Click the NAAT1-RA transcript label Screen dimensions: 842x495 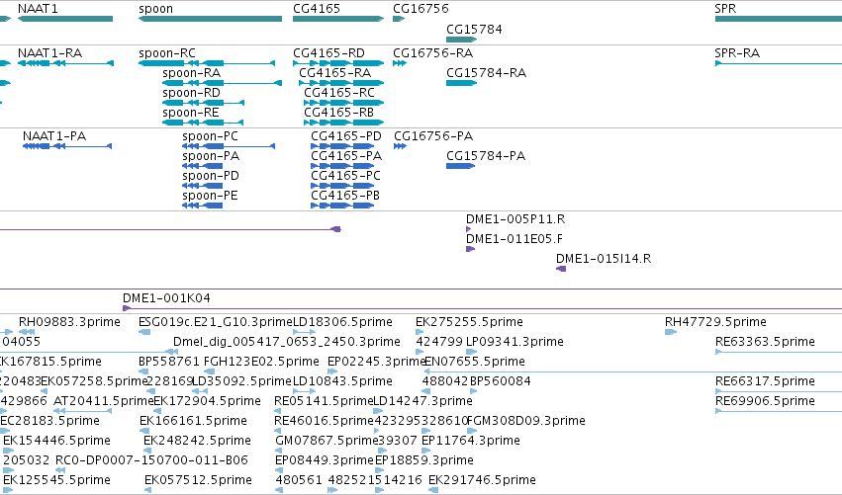point(49,53)
